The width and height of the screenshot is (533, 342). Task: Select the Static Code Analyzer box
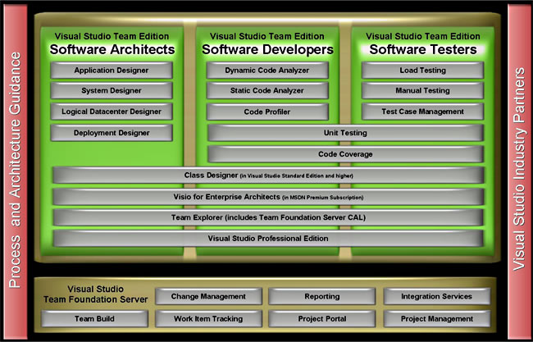[267, 91]
